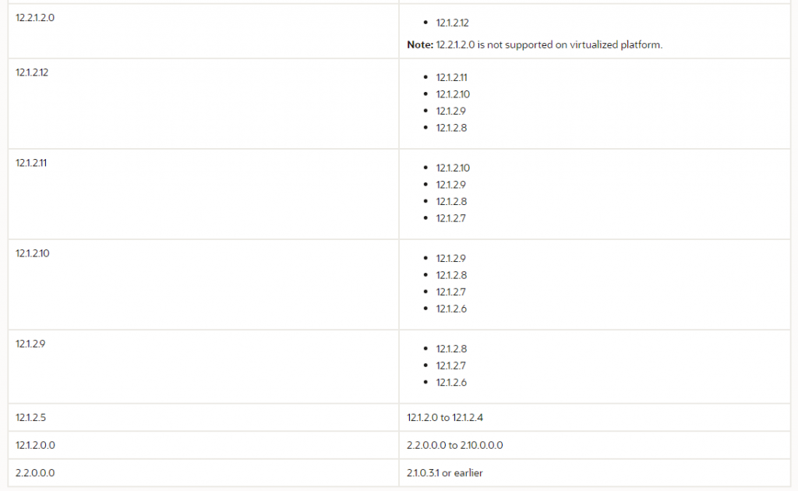Click the 12.2.1.2.0 version cell in left column
The height and width of the screenshot is (491, 798).
[x=35, y=17]
